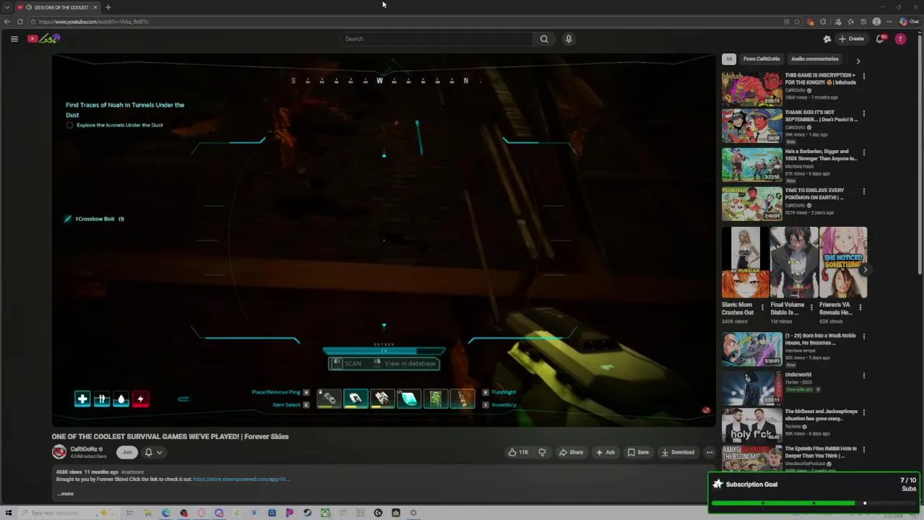The height and width of the screenshot is (520, 924).
Task: Select the From CaRtOoNz filter chip
Action: (762, 59)
